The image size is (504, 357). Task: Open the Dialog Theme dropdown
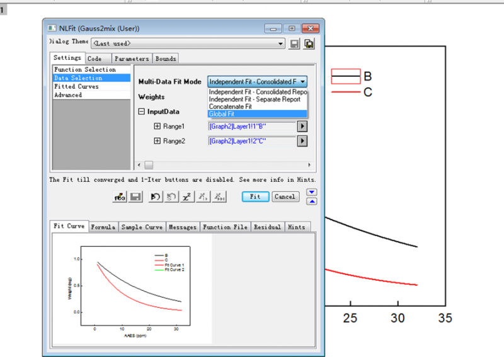[280, 43]
